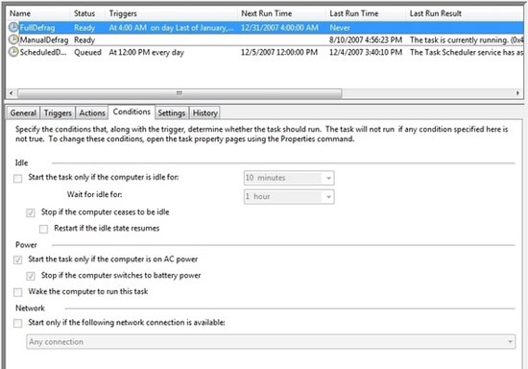Click the 'Never' last run time cell

pyautogui.click(x=340, y=28)
